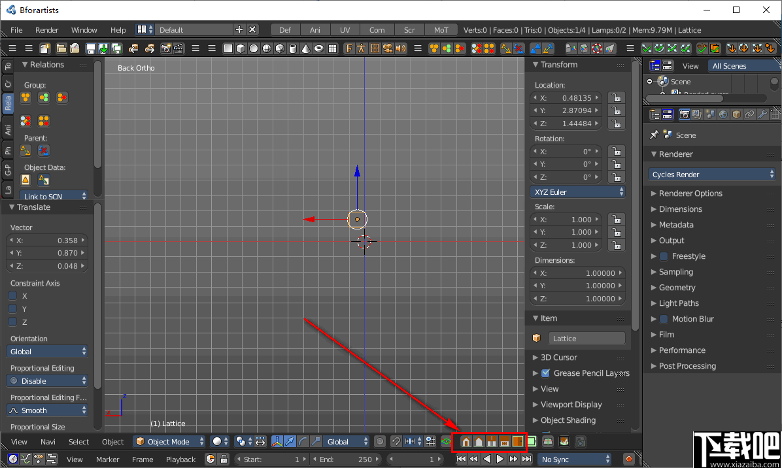Open the Cycles Render engine dropdown
The height and width of the screenshot is (468, 782).
pyautogui.click(x=711, y=174)
